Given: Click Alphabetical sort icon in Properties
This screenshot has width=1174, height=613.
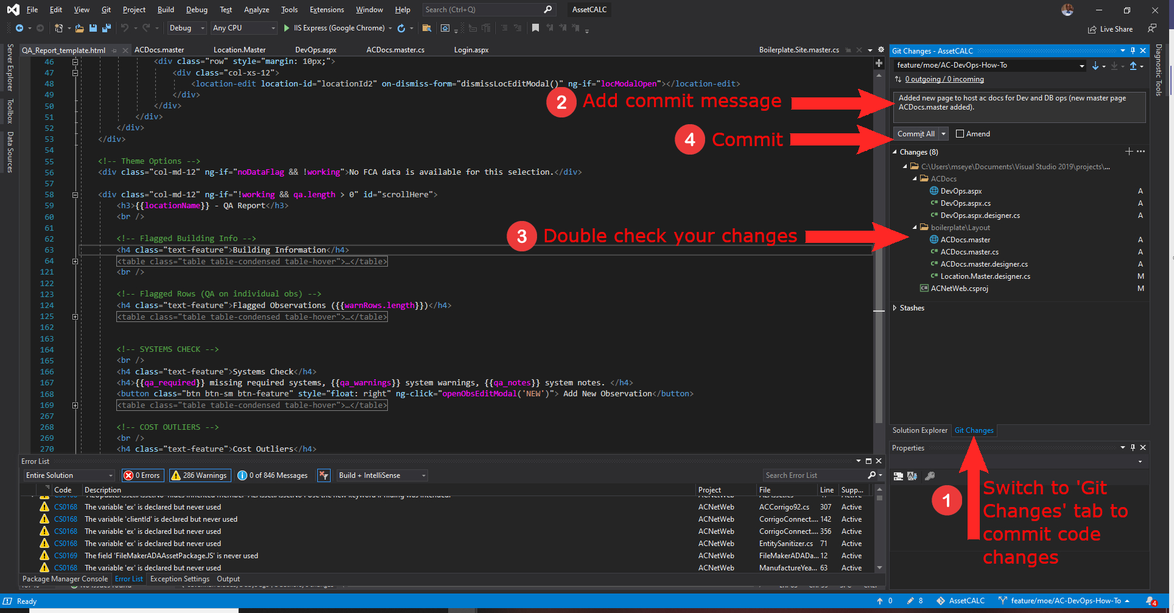Looking at the screenshot, I should click(912, 476).
